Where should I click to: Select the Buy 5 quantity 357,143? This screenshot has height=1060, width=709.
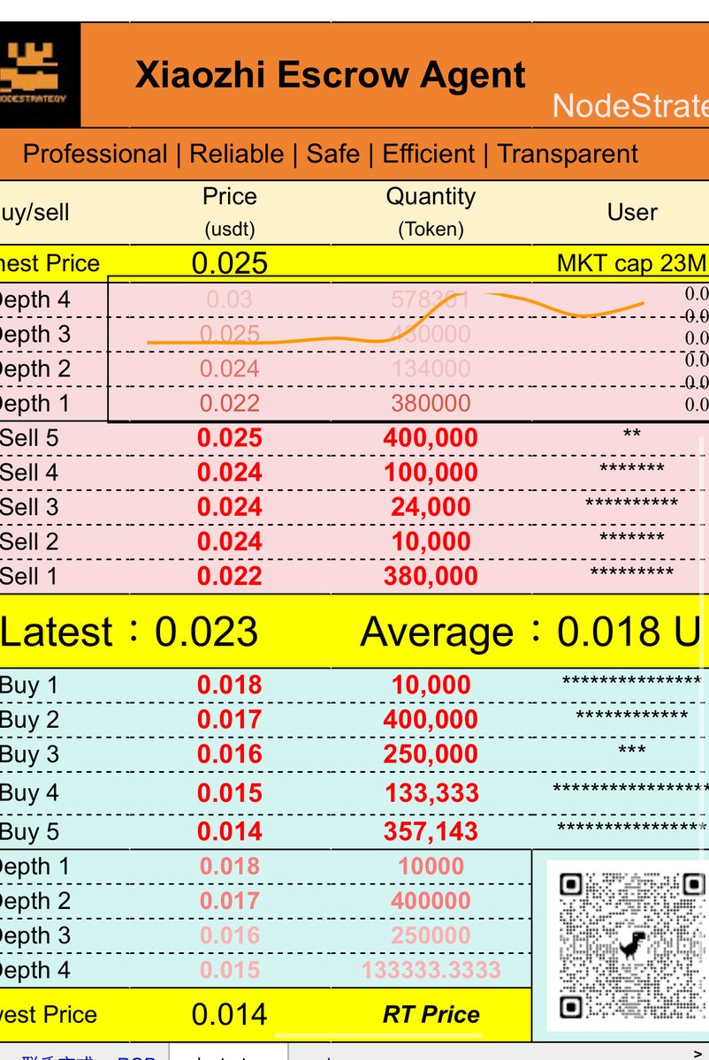point(431,831)
